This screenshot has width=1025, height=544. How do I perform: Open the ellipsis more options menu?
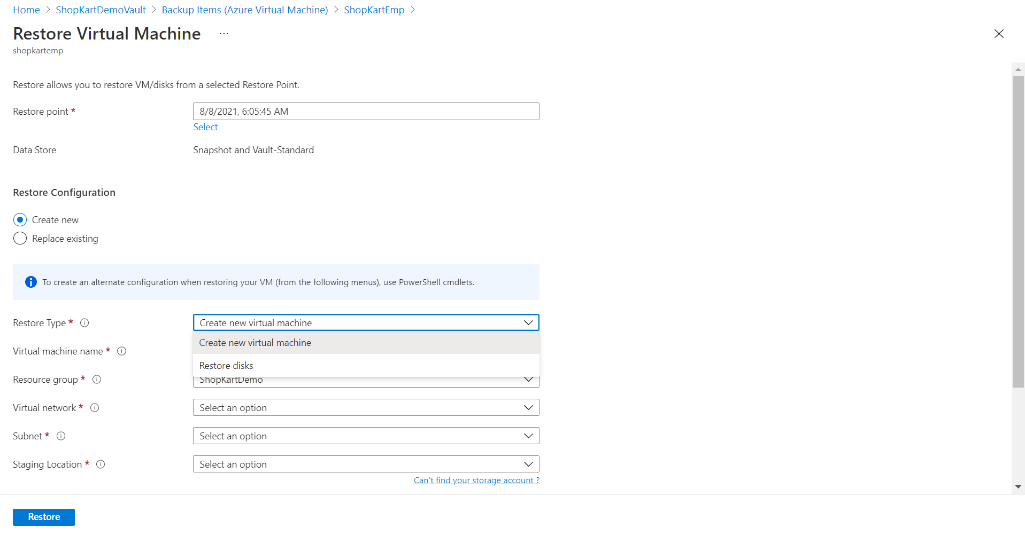click(224, 34)
